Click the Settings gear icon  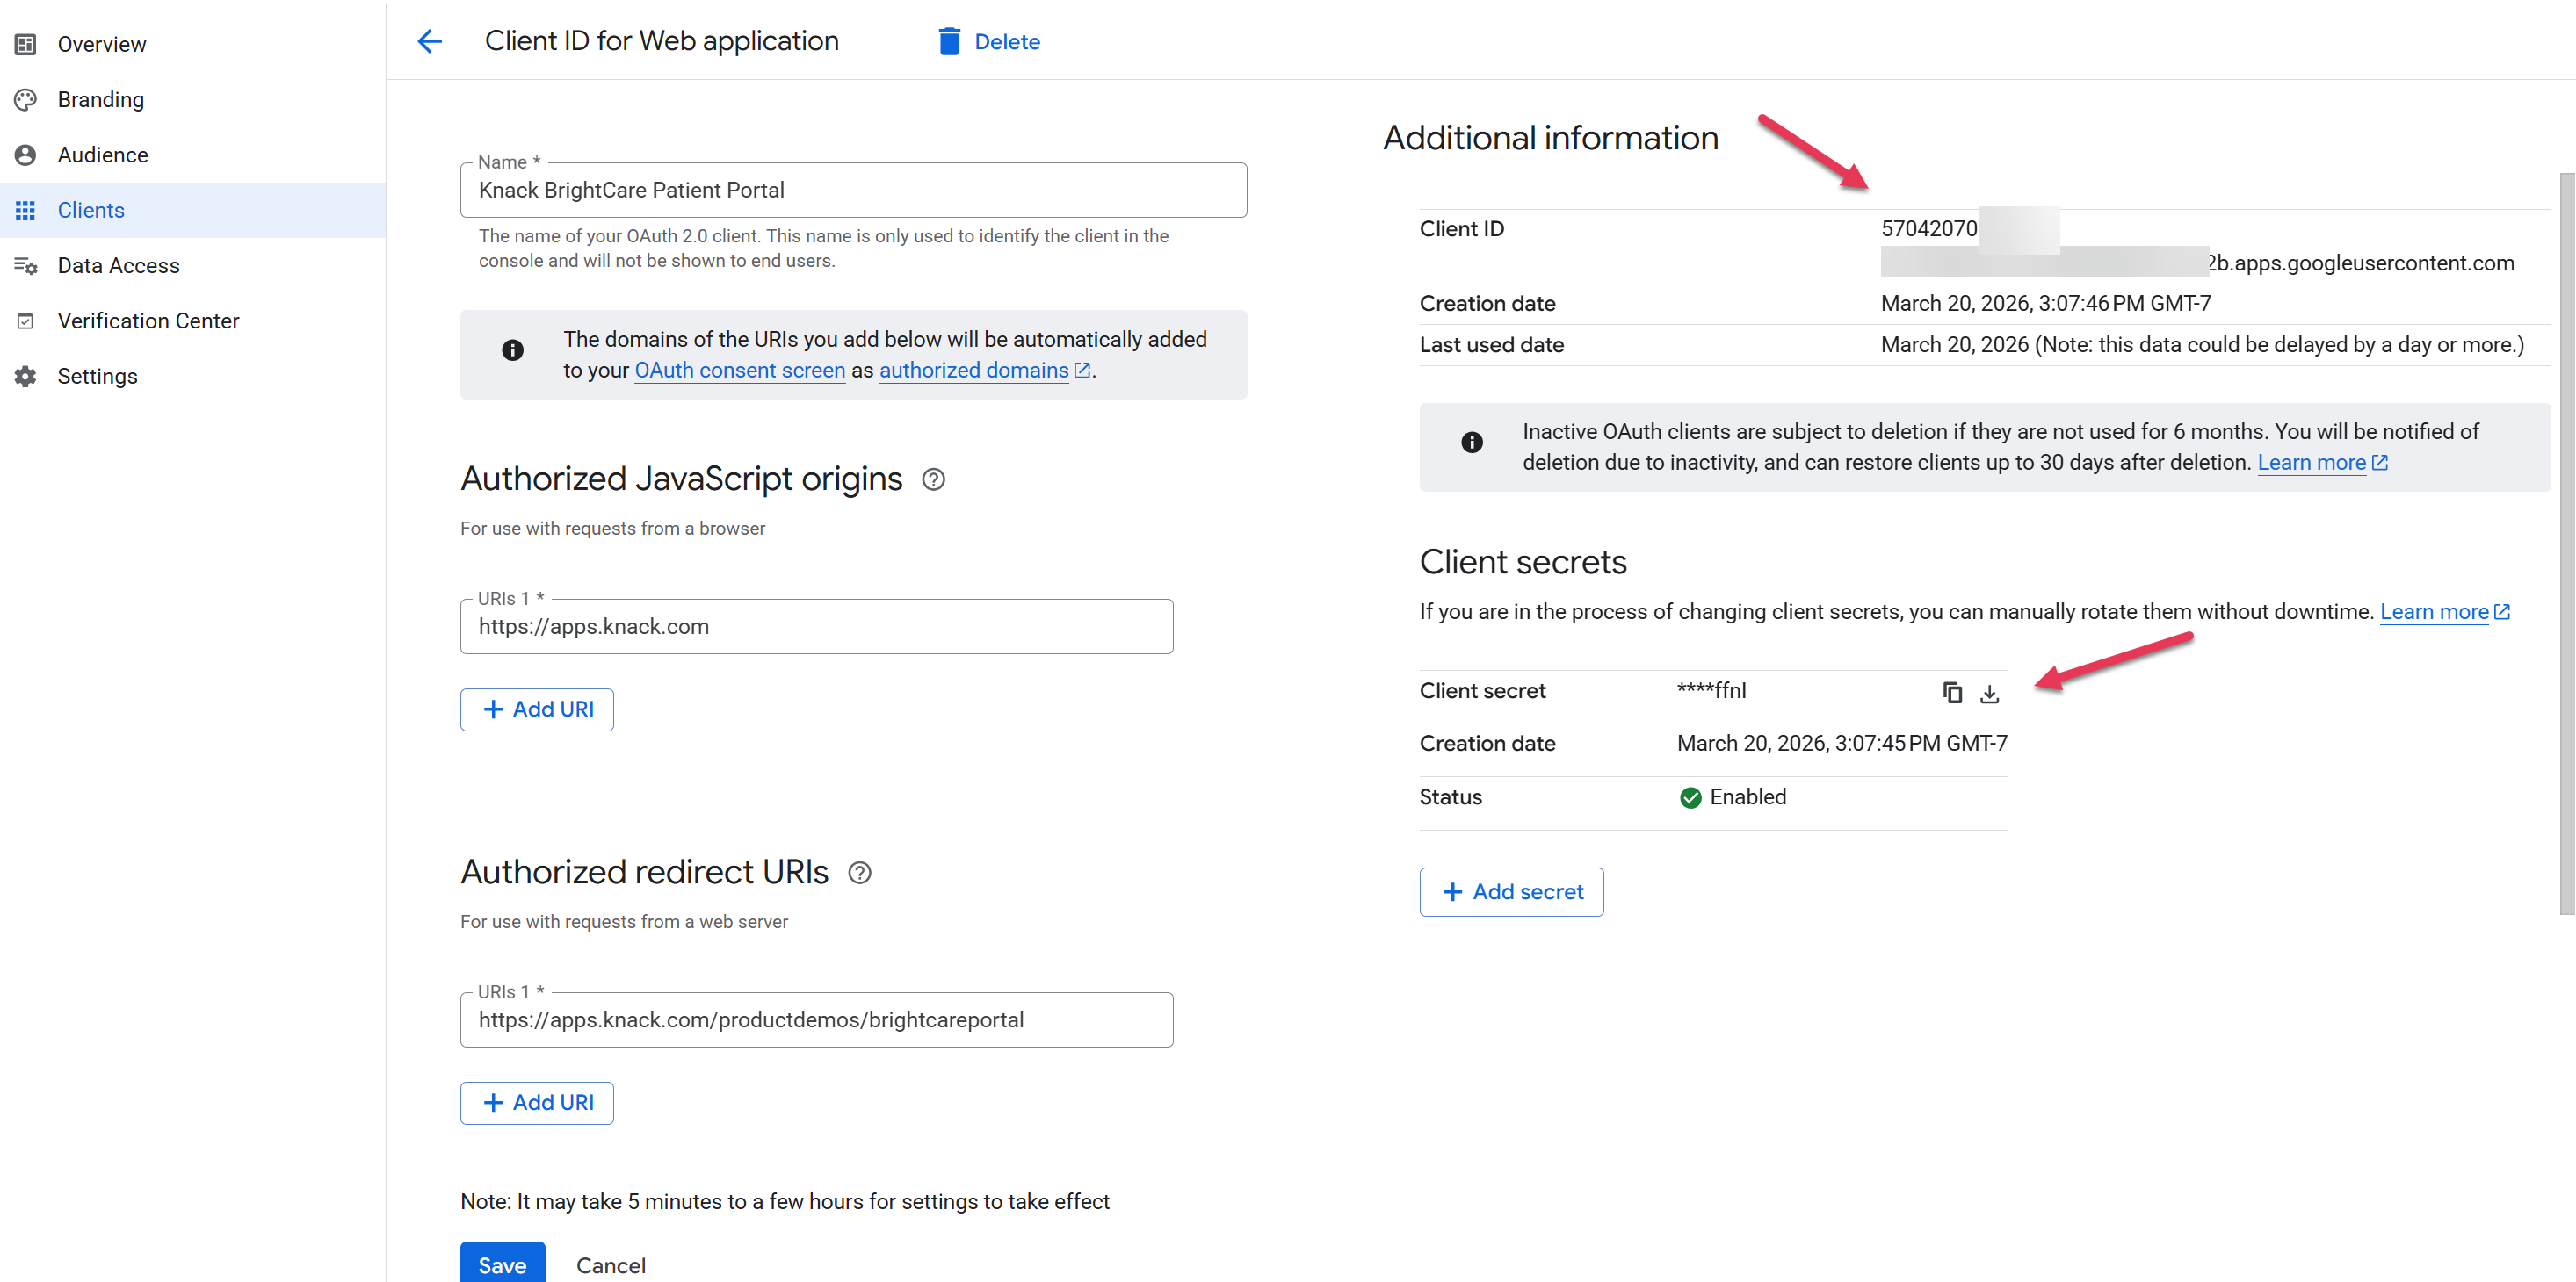click(x=26, y=376)
